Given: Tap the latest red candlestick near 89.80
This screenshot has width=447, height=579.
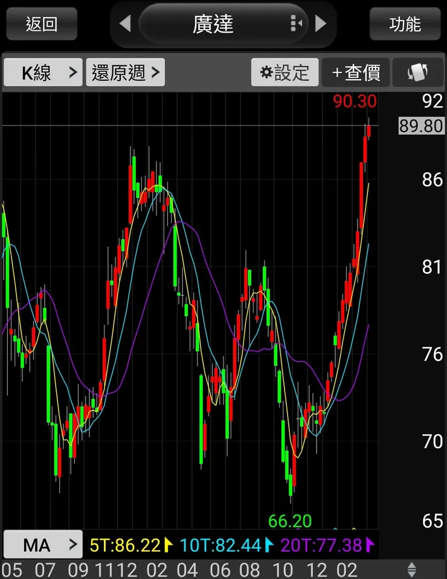Looking at the screenshot, I should pos(368,131).
